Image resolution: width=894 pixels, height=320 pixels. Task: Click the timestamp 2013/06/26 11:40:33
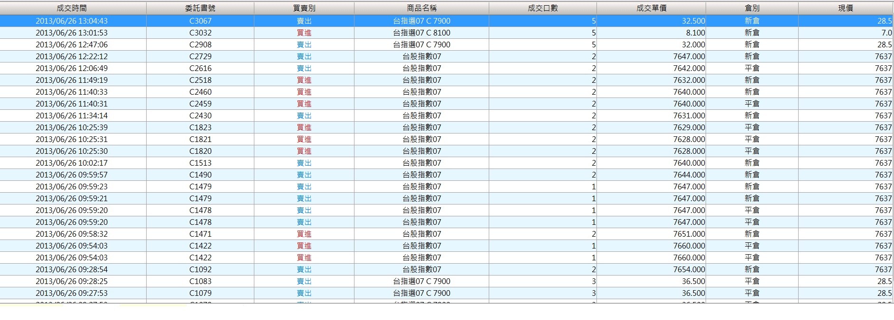72,92
